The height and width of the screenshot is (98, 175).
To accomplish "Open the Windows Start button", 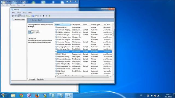I will coord(3,96).
